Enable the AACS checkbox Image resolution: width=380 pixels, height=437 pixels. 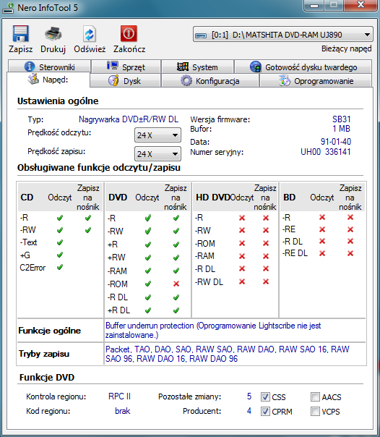coord(315,396)
